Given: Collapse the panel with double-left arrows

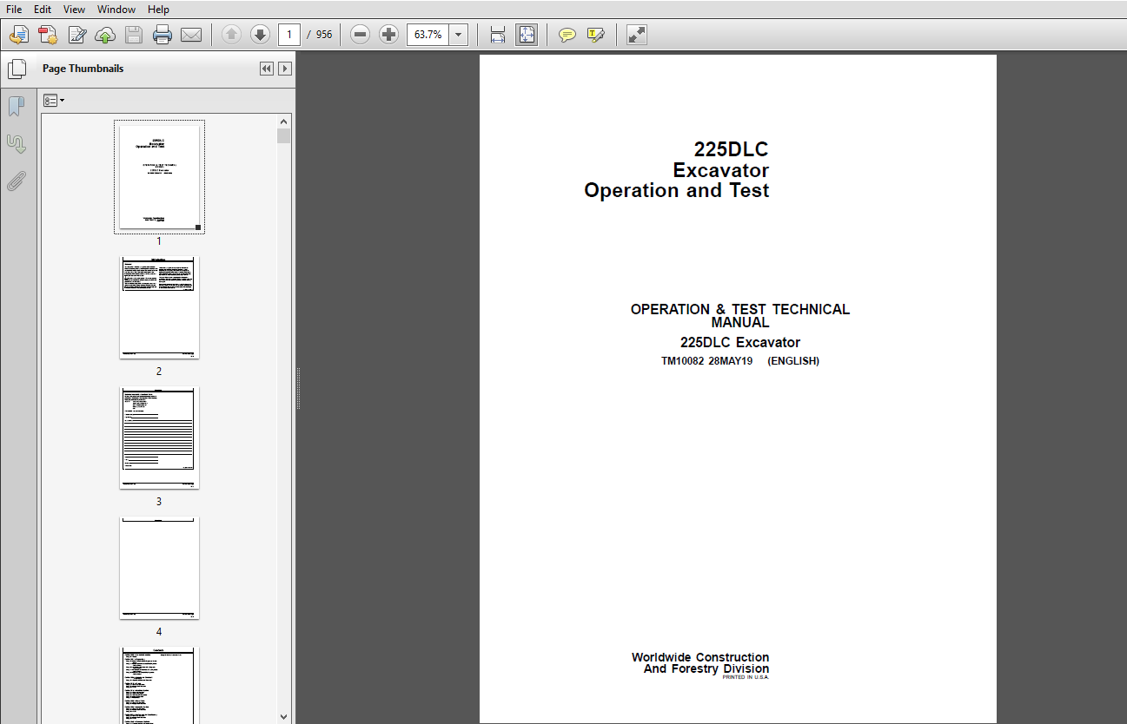Looking at the screenshot, I should pyautogui.click(x=267, y=69).
